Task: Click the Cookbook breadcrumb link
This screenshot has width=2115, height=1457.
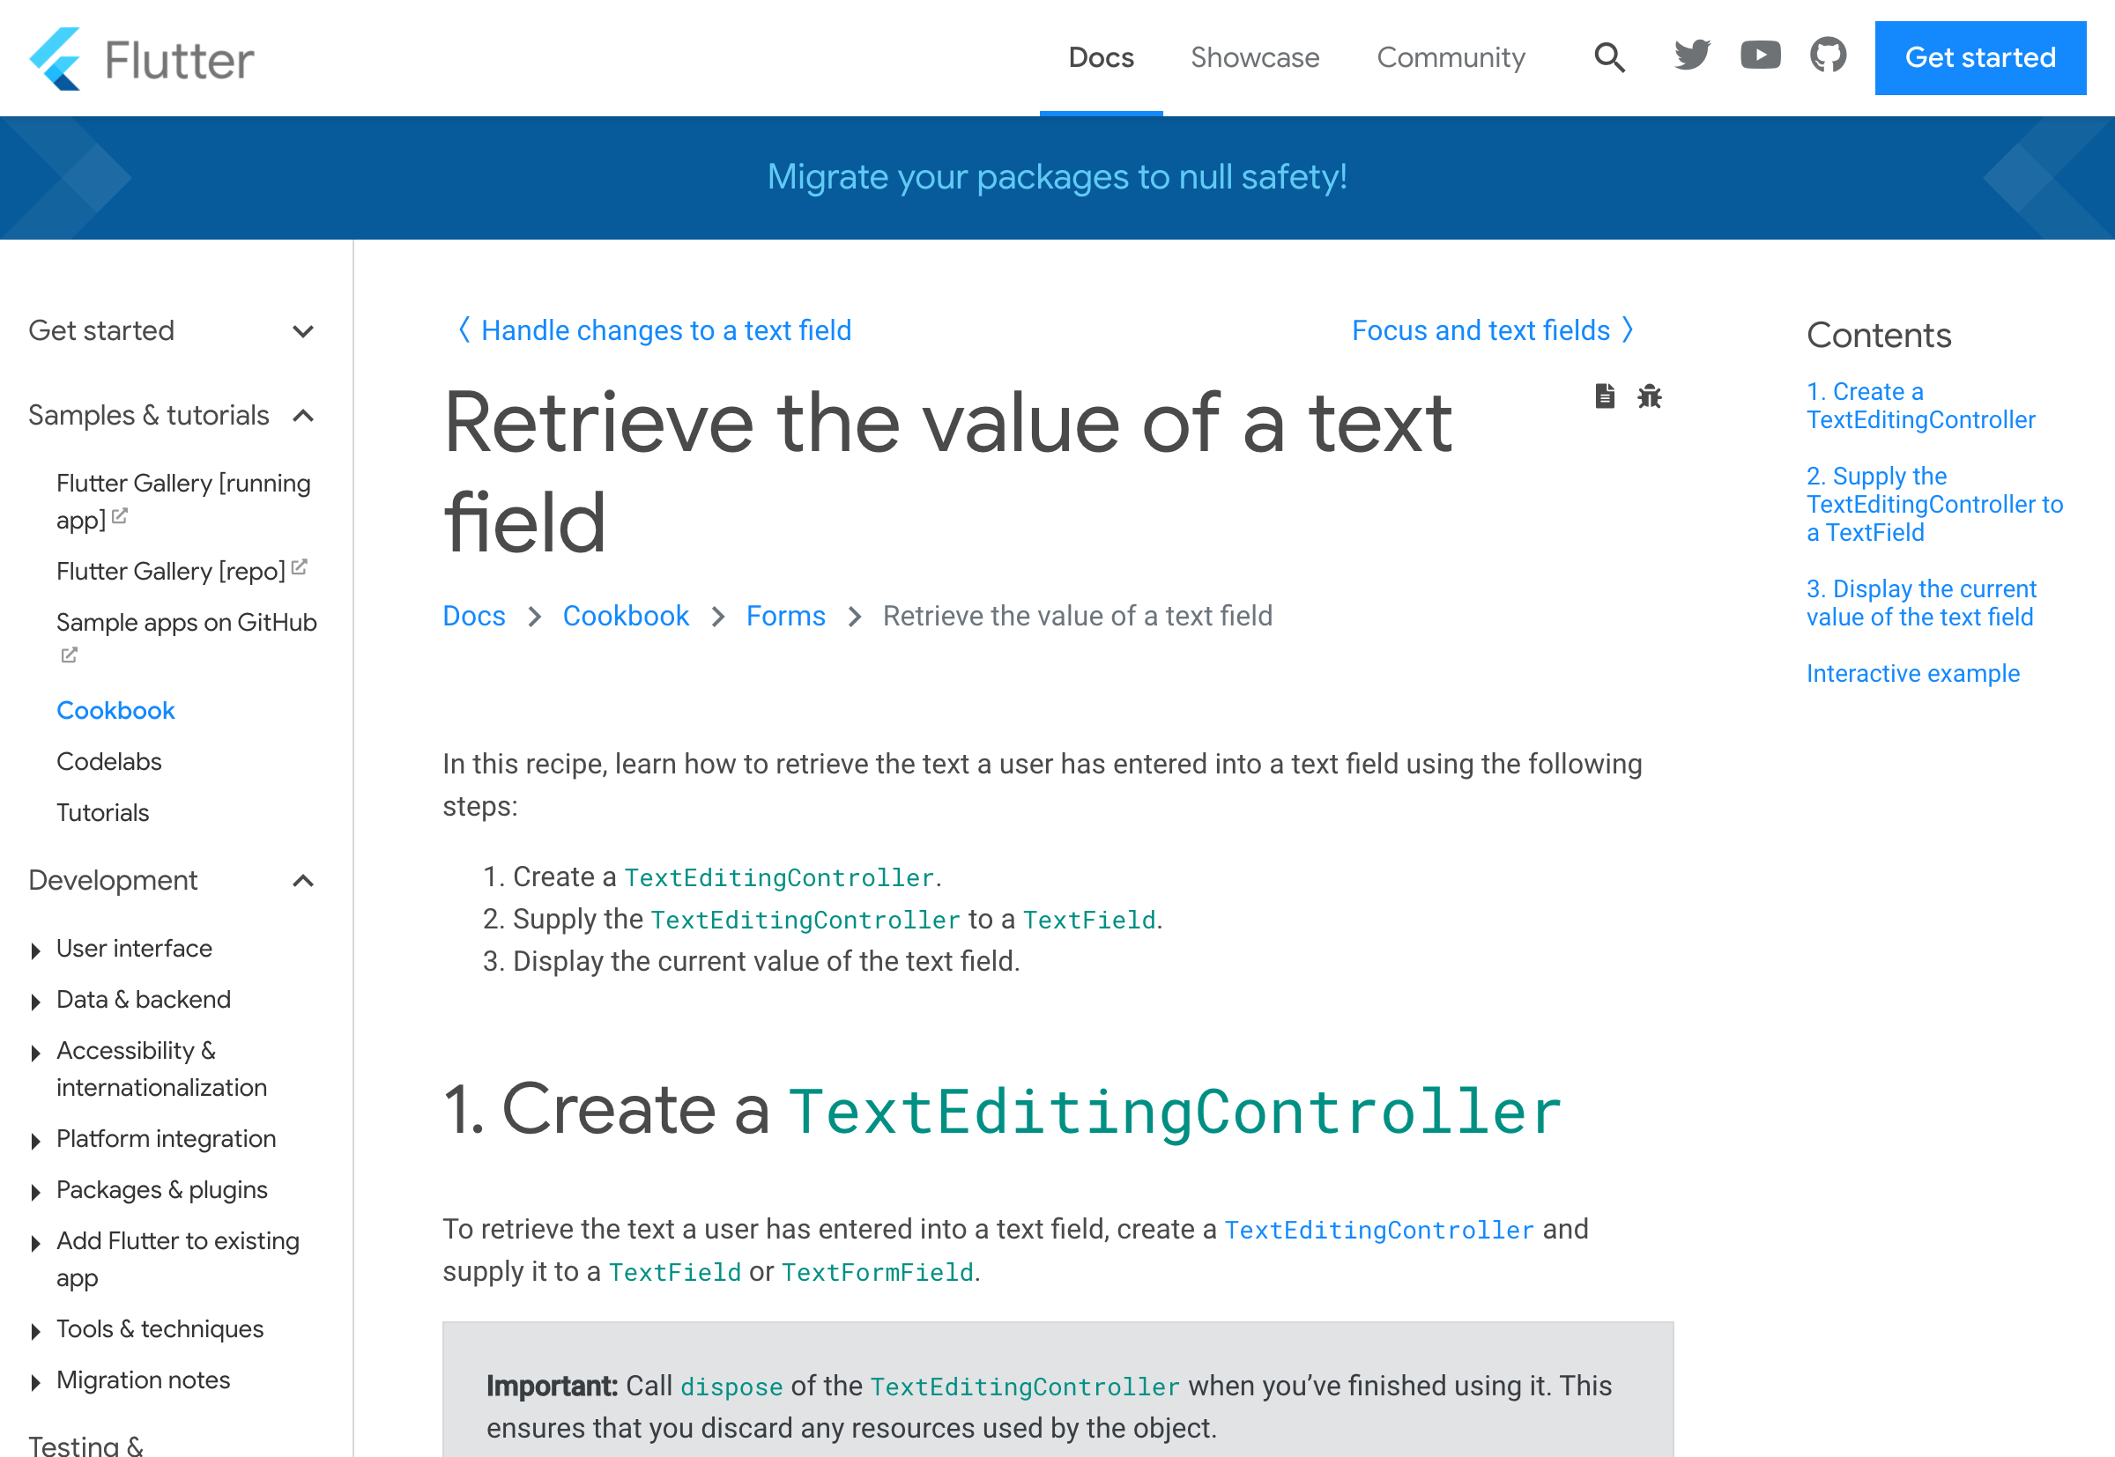Action: pos(625,615)
